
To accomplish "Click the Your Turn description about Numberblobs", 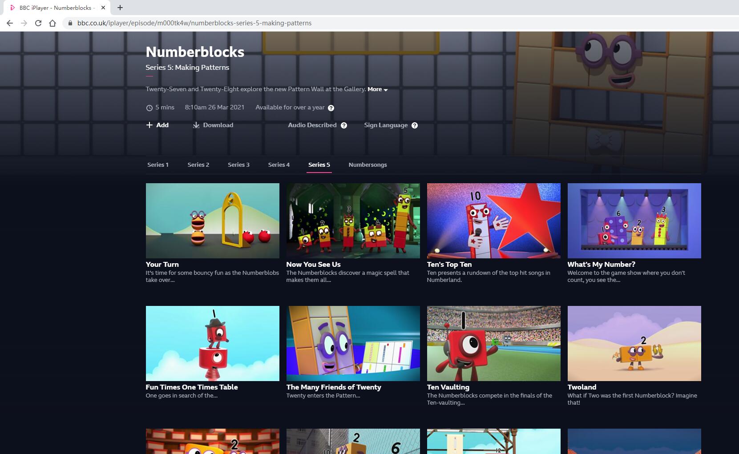I will (213, 276).
